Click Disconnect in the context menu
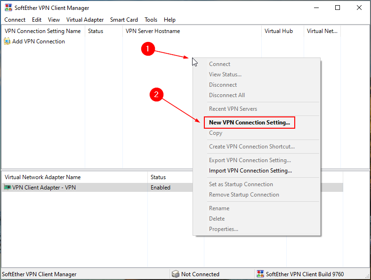The height and width of the screenshot is (280, 371). coord(257,85)
